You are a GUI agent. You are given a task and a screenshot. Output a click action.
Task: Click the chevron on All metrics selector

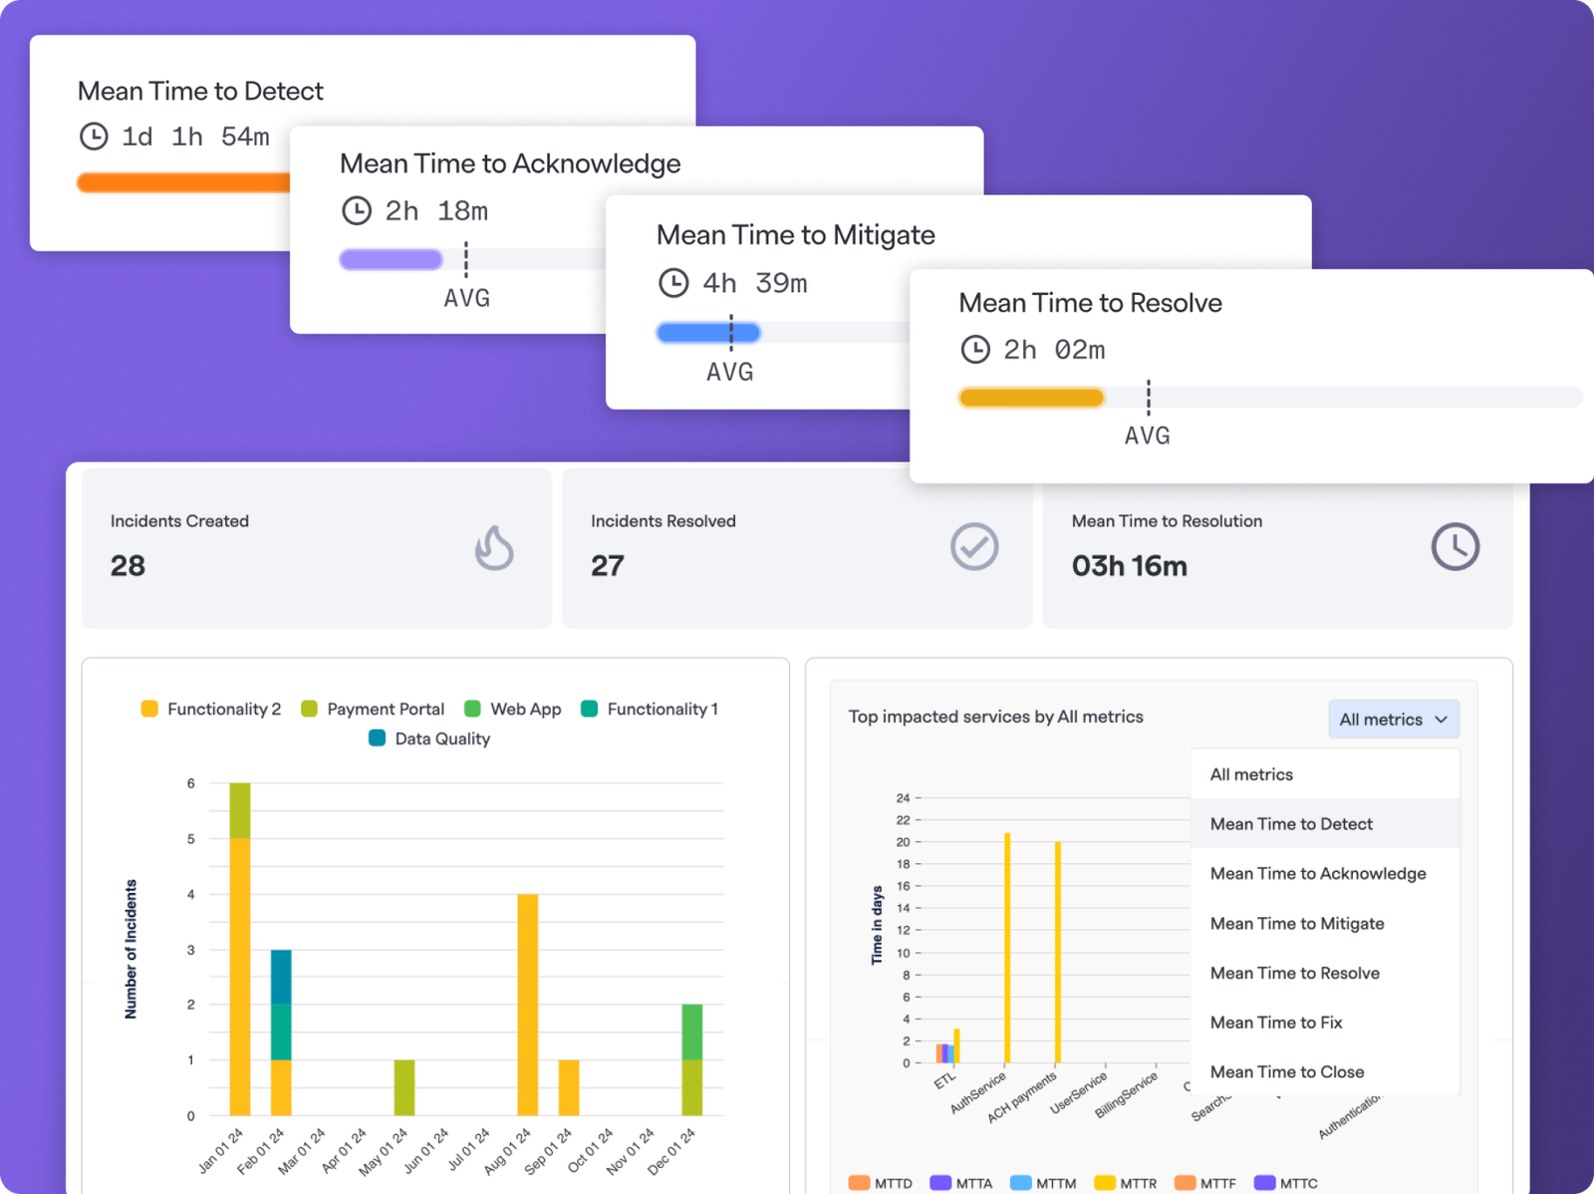point(1441,720)
